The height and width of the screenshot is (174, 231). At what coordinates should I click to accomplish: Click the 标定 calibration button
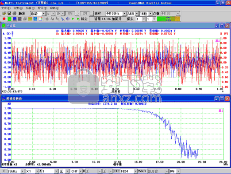84,19
